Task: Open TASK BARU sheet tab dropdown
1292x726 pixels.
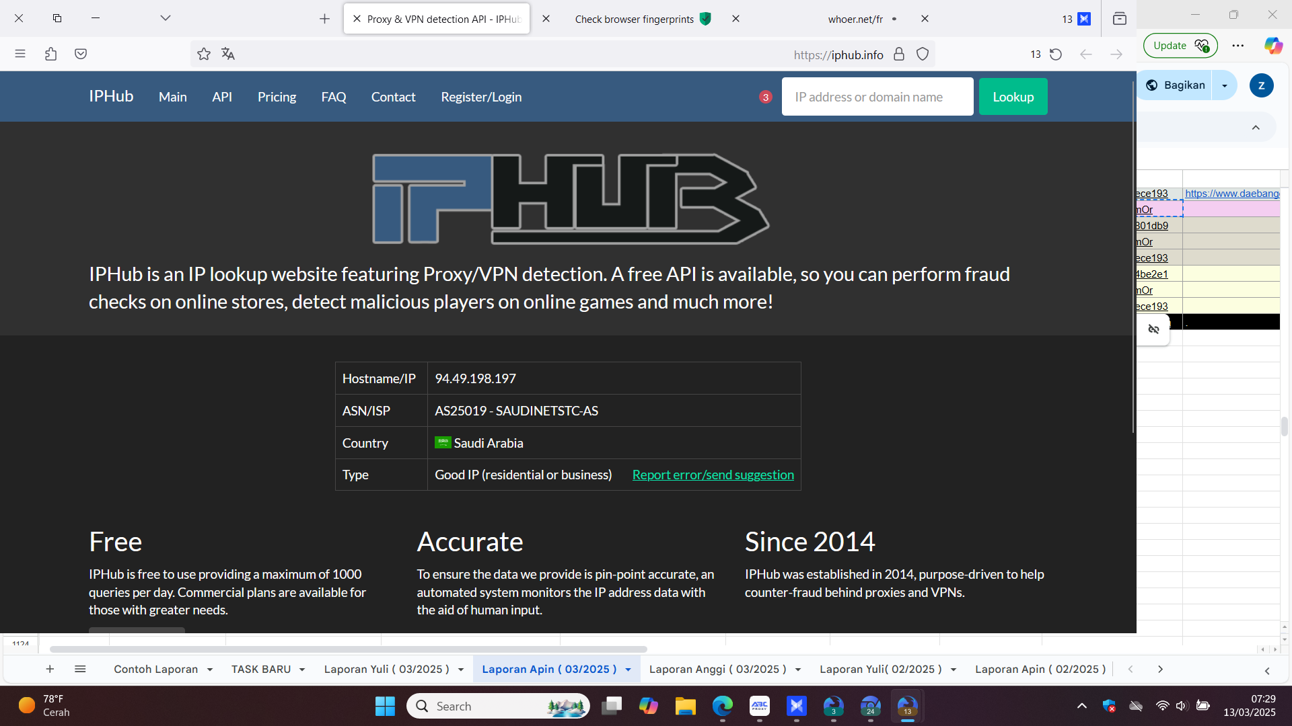Action: click(302, 670)
